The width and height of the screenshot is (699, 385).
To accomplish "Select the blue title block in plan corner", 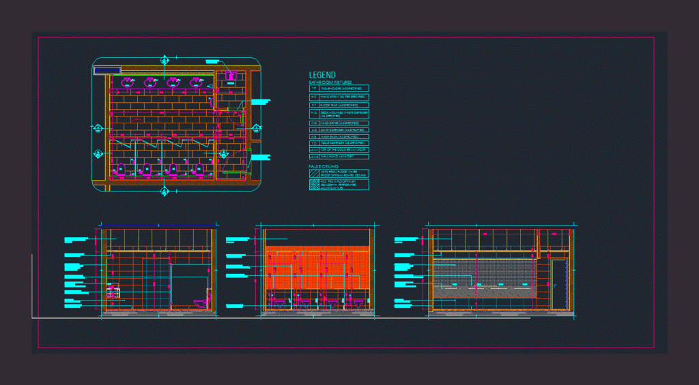I will point(107,70).
